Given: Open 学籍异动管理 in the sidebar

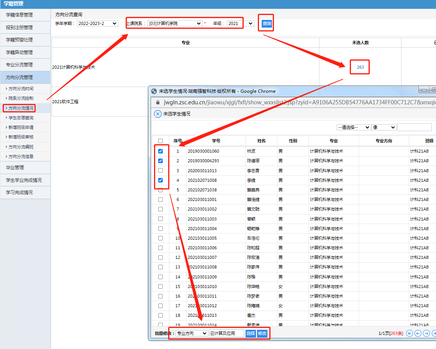Looking at the screenshot, I should pos(25,52).
